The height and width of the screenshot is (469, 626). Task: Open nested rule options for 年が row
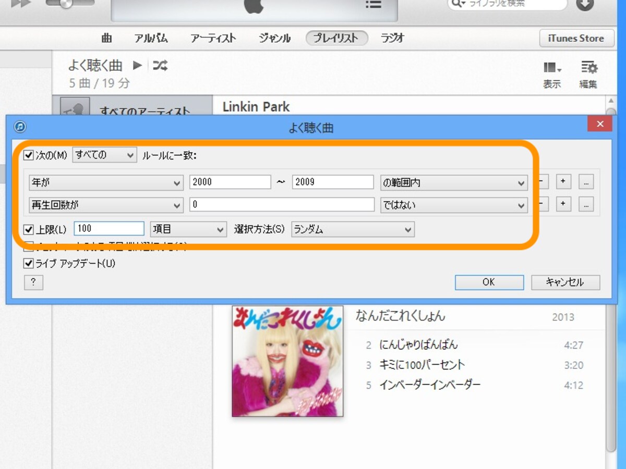[x=586, y=182]
